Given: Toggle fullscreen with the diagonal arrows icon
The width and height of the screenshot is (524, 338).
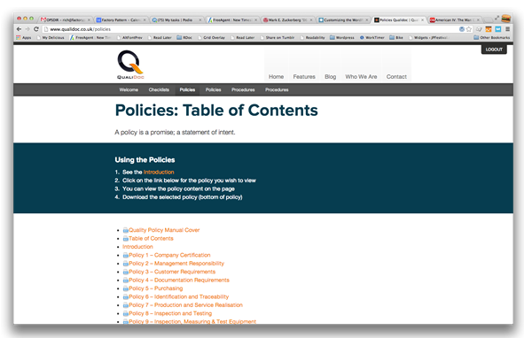Looking at the screenshot, I should pyautogui.click(x=497, y=18).
